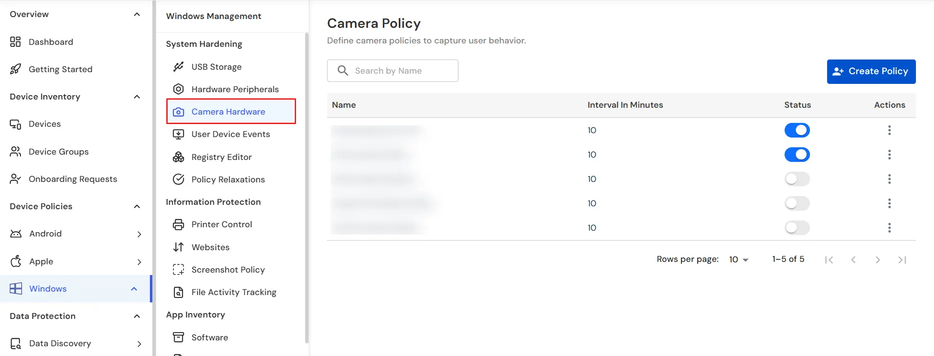934x356 pixels.
Task: Click the Screenshot Policy dashed-square icon
Action: 179,270
